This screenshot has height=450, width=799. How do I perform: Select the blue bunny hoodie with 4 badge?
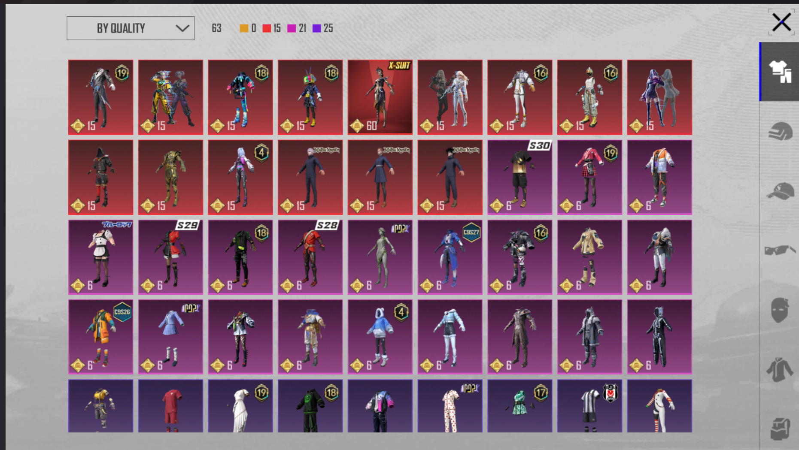coord(380,337)
